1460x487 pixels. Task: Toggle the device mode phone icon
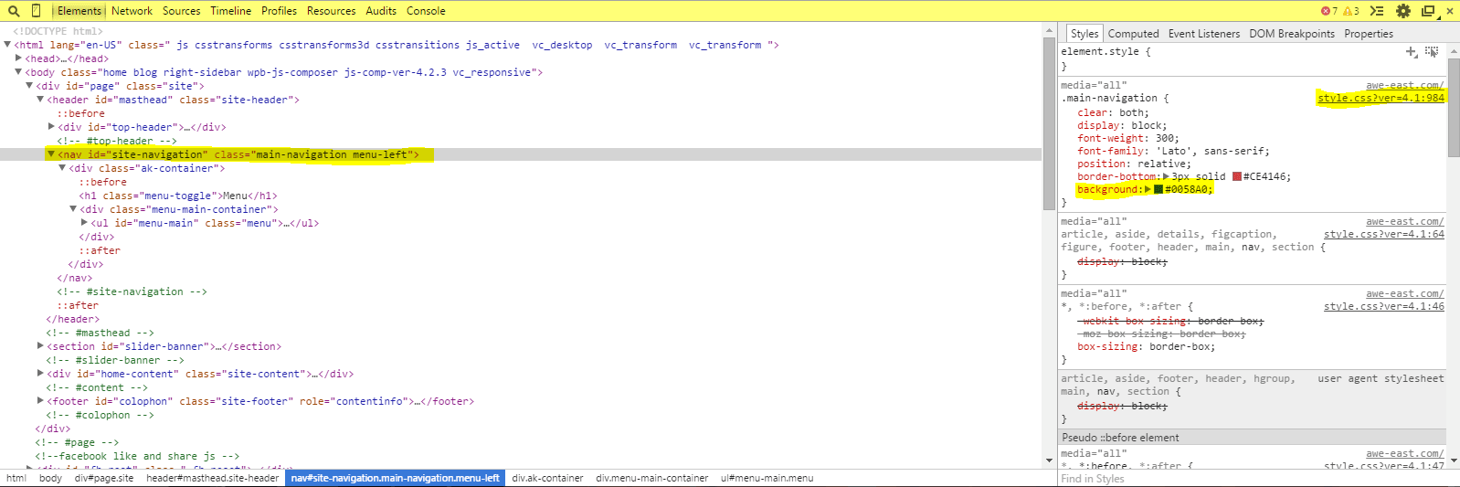point(36,11)
